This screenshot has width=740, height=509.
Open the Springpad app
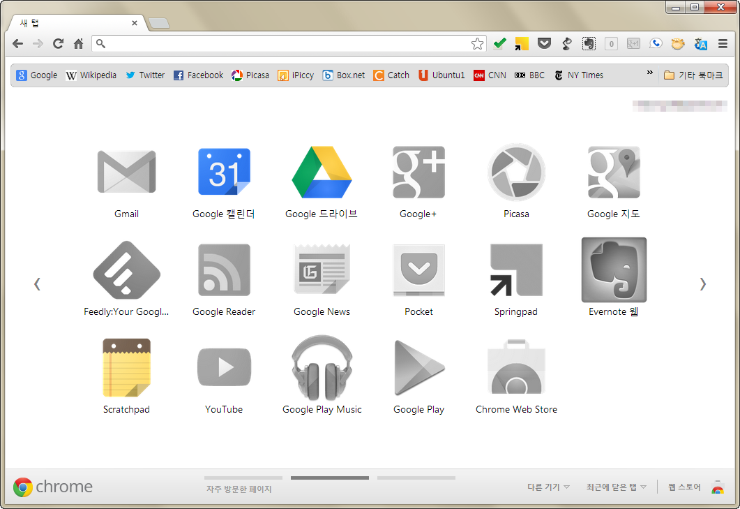(516, 270)
